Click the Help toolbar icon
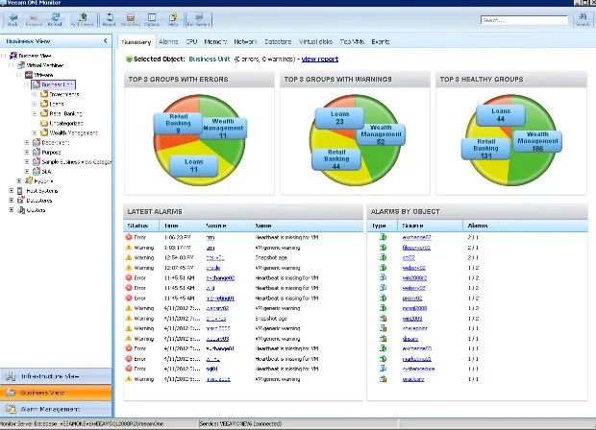This screenshot has width=596, height=430. (173, 19)
